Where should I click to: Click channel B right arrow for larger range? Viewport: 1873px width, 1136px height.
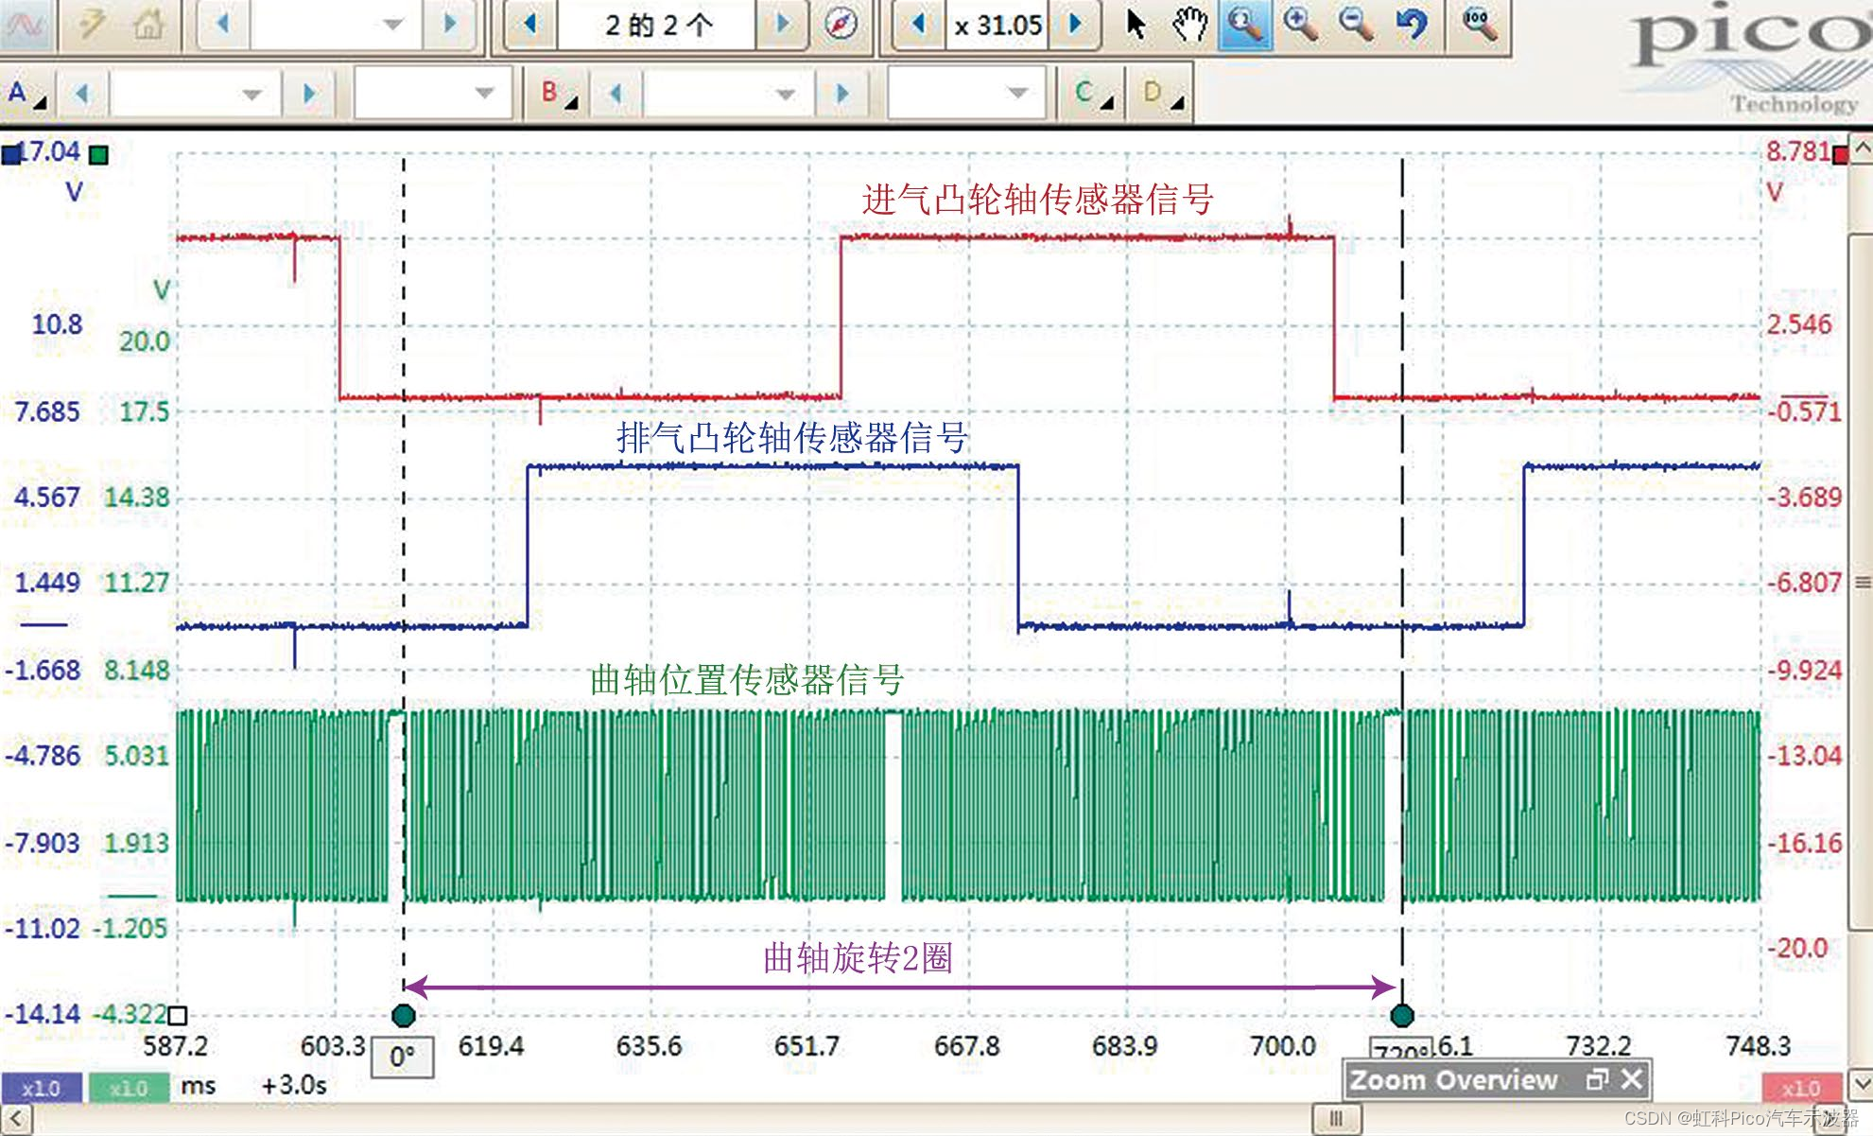[x=842, y=94]
